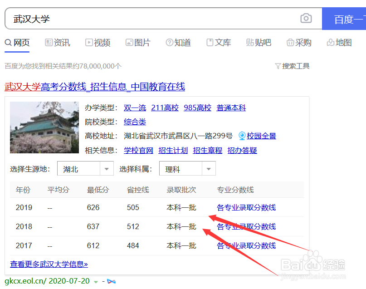Viewport: 366px width, 289px height.
Task: Open 各专业录取分数线 for 2017
Action: (x=246, y=246)
